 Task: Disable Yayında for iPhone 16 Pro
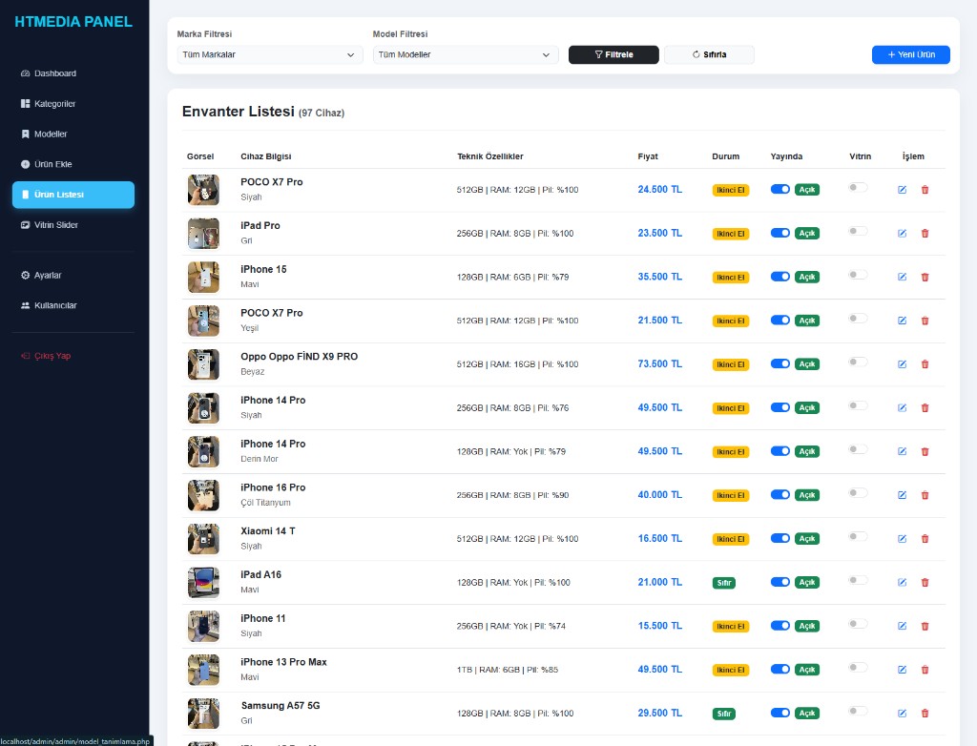coord(780,494)
